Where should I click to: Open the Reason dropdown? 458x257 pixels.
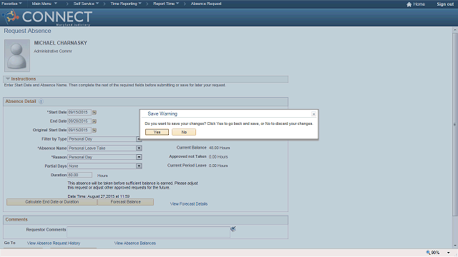click(x=139, y=157)
